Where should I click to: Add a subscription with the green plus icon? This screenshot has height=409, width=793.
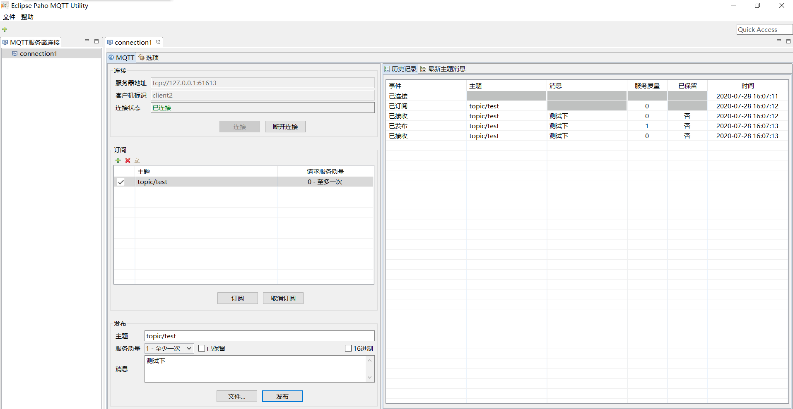tap(118, 160)
